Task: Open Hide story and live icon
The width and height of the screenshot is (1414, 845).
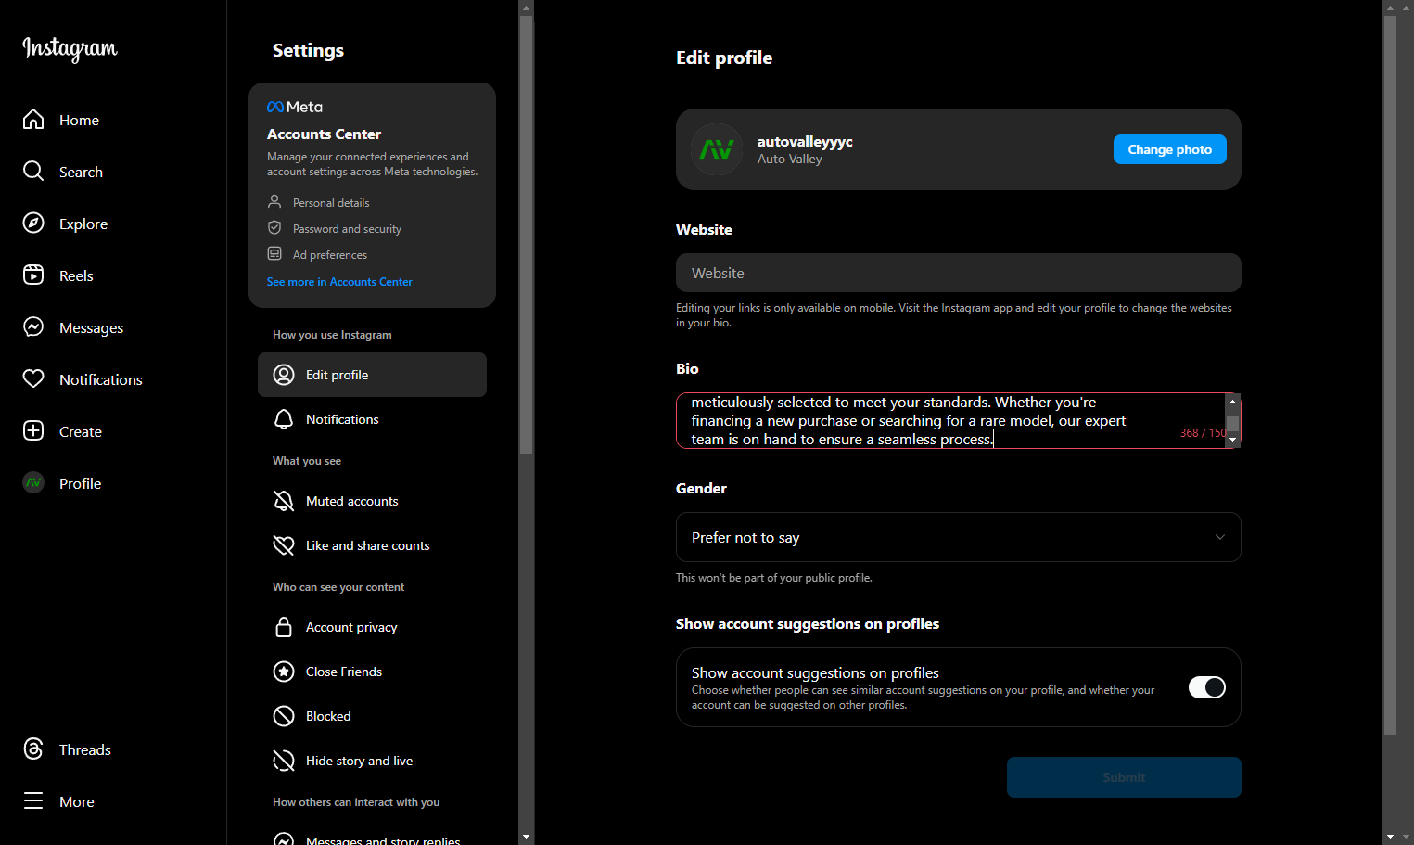Action: pos(284,761)
